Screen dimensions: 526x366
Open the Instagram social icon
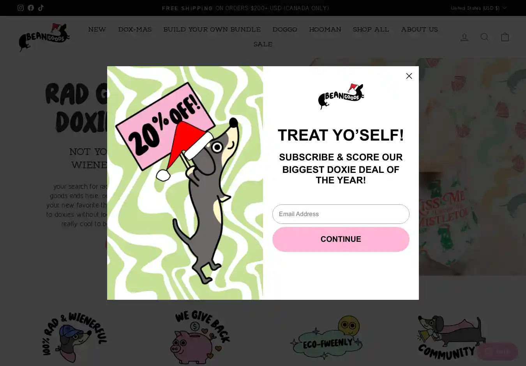[21, 8]
